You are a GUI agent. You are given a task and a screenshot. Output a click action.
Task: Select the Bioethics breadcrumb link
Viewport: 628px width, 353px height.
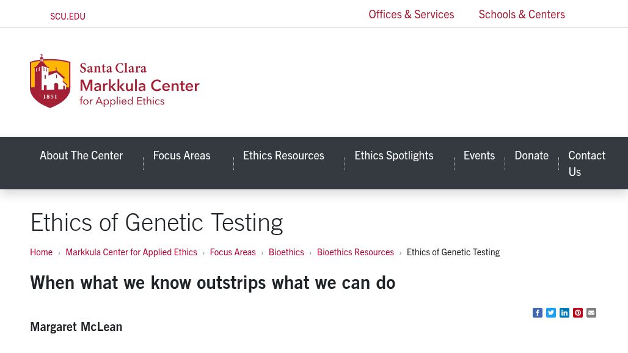[286, 252]
